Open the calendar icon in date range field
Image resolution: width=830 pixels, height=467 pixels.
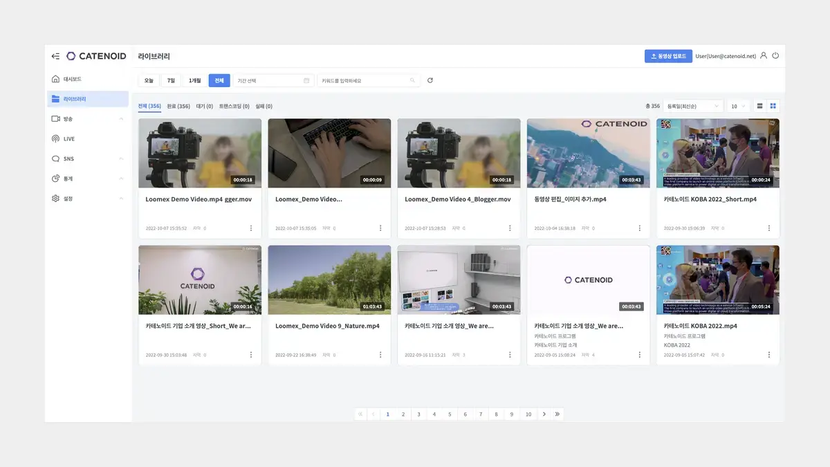[x=306, y=81]
